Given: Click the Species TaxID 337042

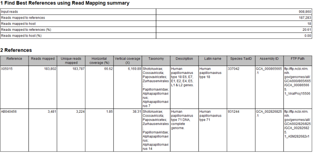Looking at the screenshot, I should (233, 69).
